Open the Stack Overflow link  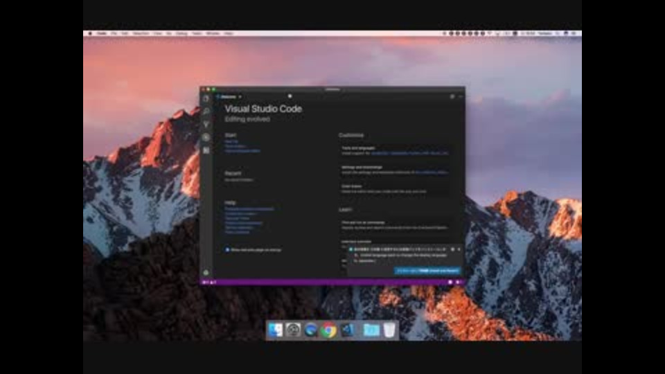coord(238,233)
